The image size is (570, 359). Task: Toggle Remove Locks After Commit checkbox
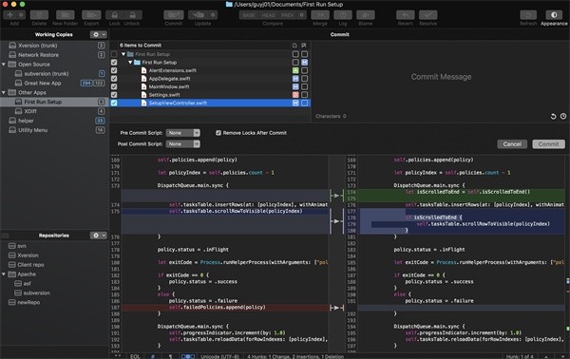[x=218, y=133]
